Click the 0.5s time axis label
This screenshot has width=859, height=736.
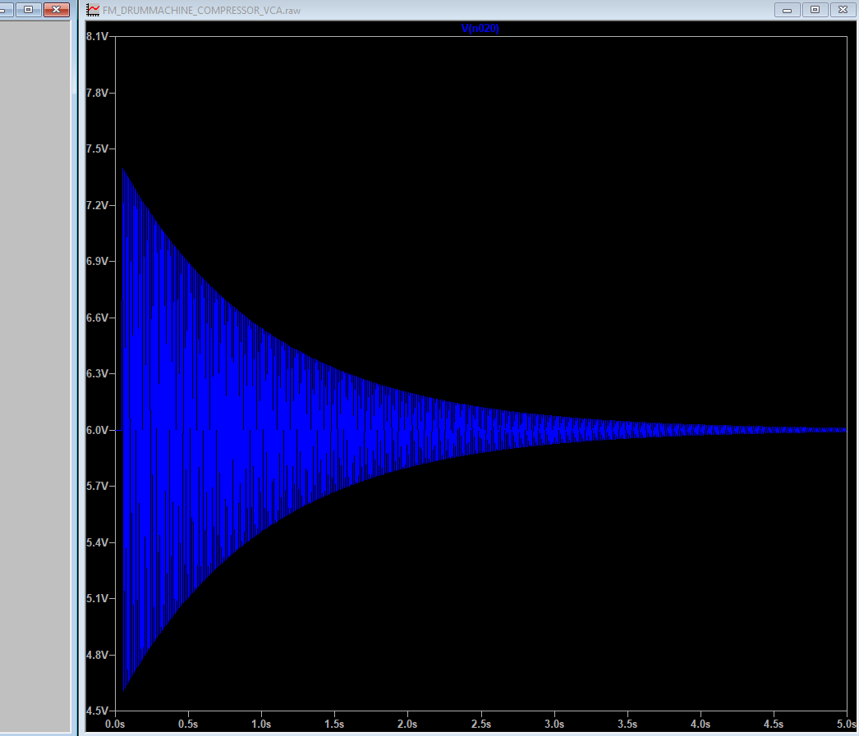click(x=188, y=724)
